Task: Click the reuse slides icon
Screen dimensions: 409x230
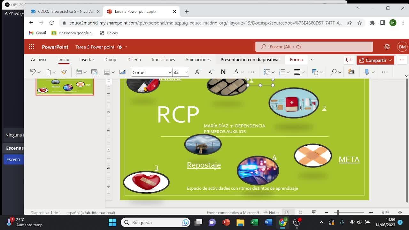Action: click(x=94, y=72)
